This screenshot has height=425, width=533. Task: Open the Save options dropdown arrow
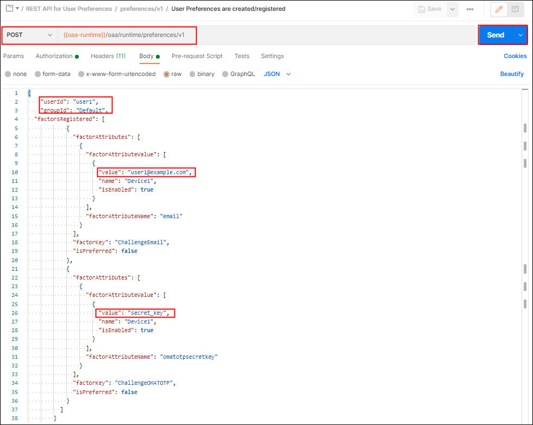[453, 9]
